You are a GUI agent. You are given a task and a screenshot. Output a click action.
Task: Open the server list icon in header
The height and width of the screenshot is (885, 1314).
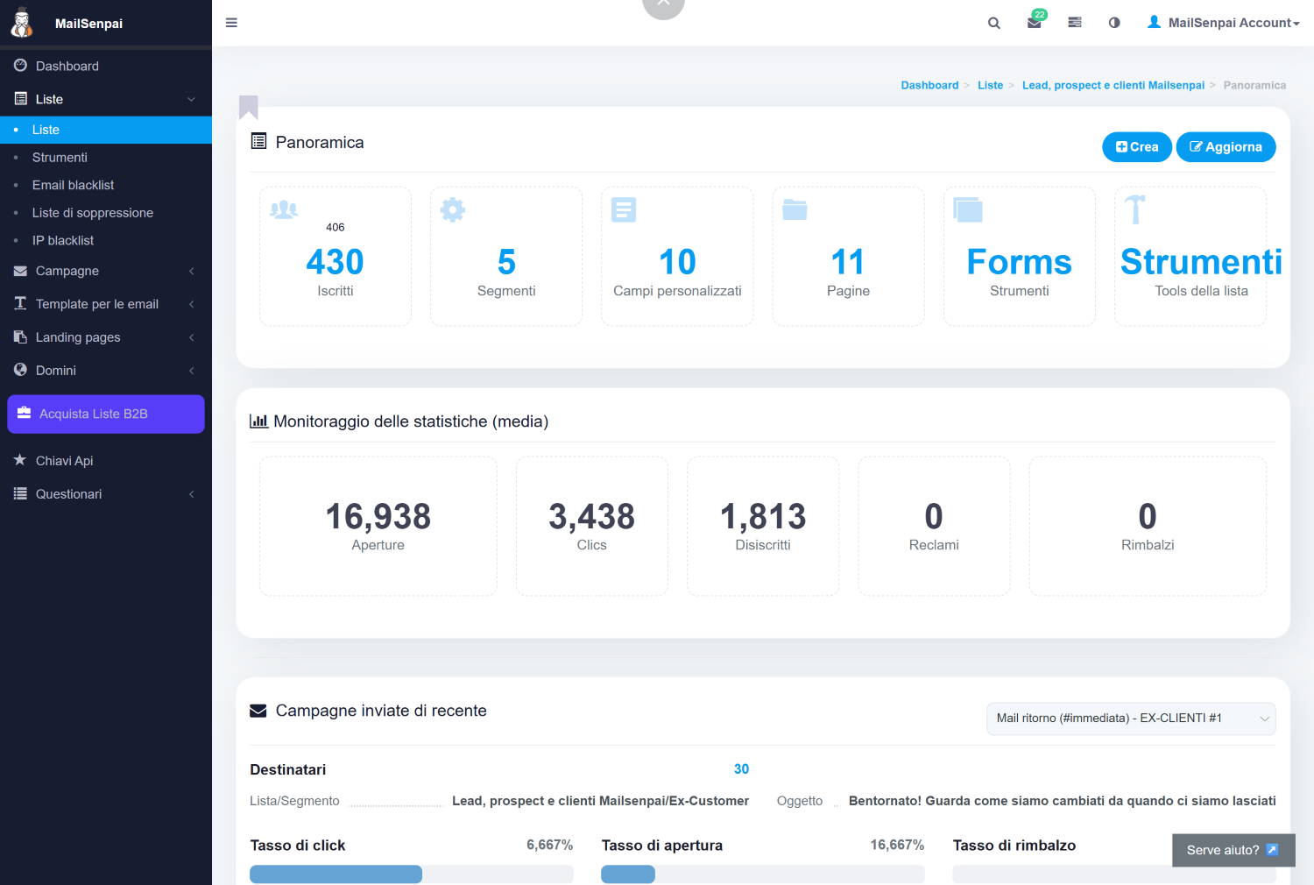tap(1075, 23)
